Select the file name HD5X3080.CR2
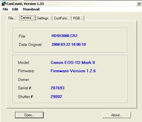142x122 pixels. point(64,36)
